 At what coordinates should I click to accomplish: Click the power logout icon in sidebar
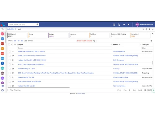(x=2, y=90)
